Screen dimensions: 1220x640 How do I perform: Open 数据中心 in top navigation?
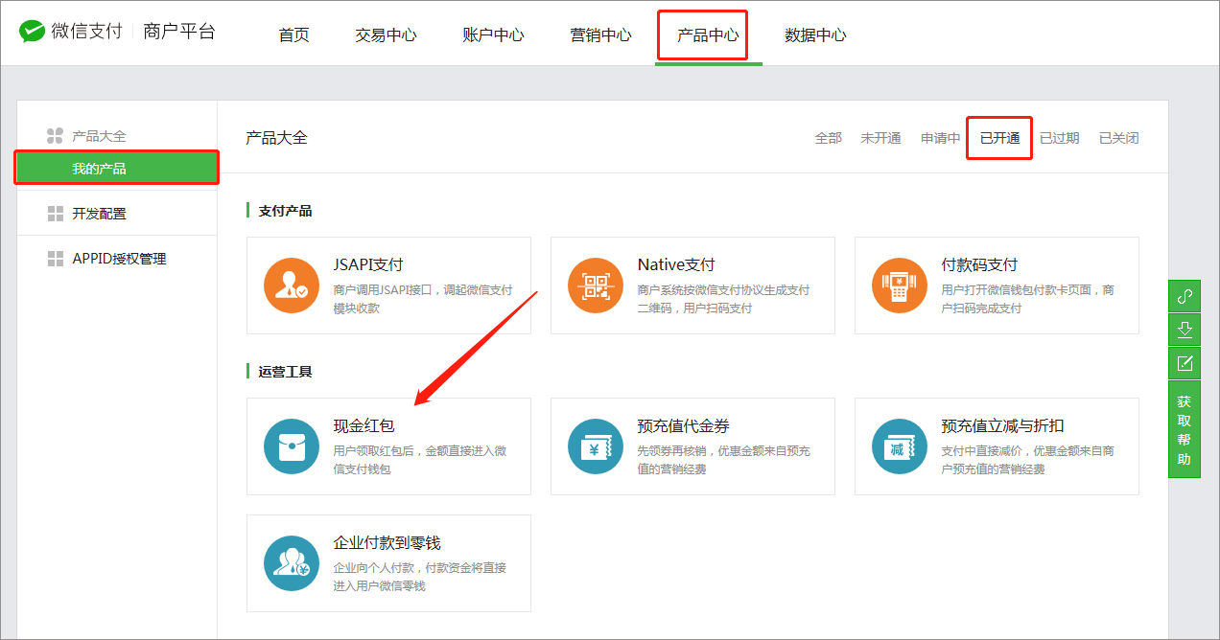pos(815,35)
